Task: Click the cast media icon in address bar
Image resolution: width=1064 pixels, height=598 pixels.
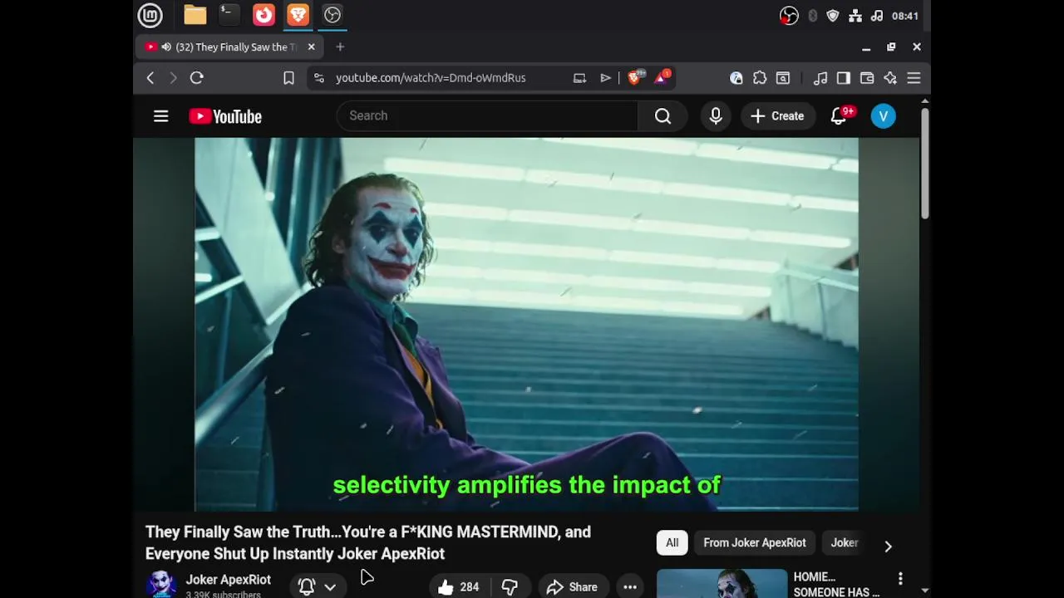Action: coord(579,78)
